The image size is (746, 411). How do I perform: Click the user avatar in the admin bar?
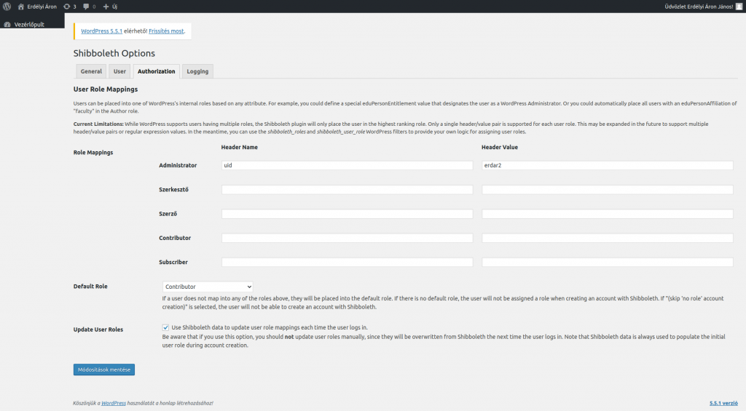pos(739,7)
